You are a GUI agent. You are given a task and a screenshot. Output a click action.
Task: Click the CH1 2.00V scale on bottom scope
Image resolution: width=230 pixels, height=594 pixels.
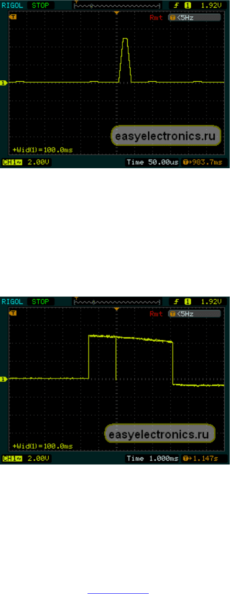pos(26,459)
